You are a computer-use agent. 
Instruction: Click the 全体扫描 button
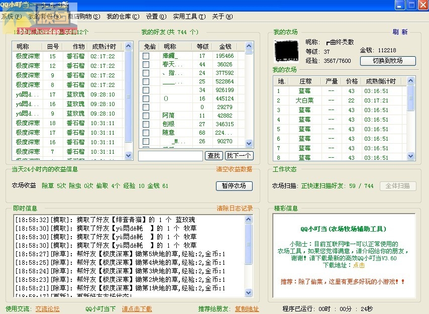click(x=398, y=186)
